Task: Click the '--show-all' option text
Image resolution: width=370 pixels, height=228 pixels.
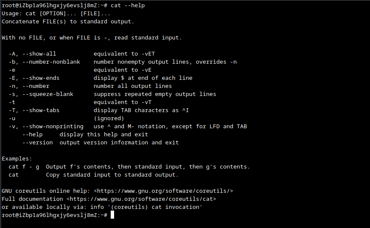Action: [39, 54]
